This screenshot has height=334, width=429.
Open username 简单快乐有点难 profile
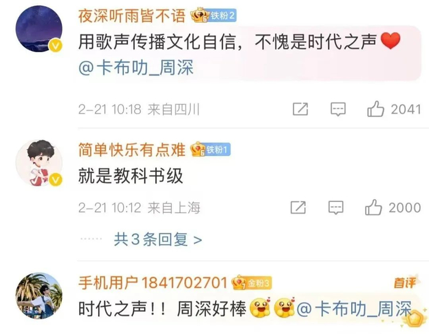point(132,150)
